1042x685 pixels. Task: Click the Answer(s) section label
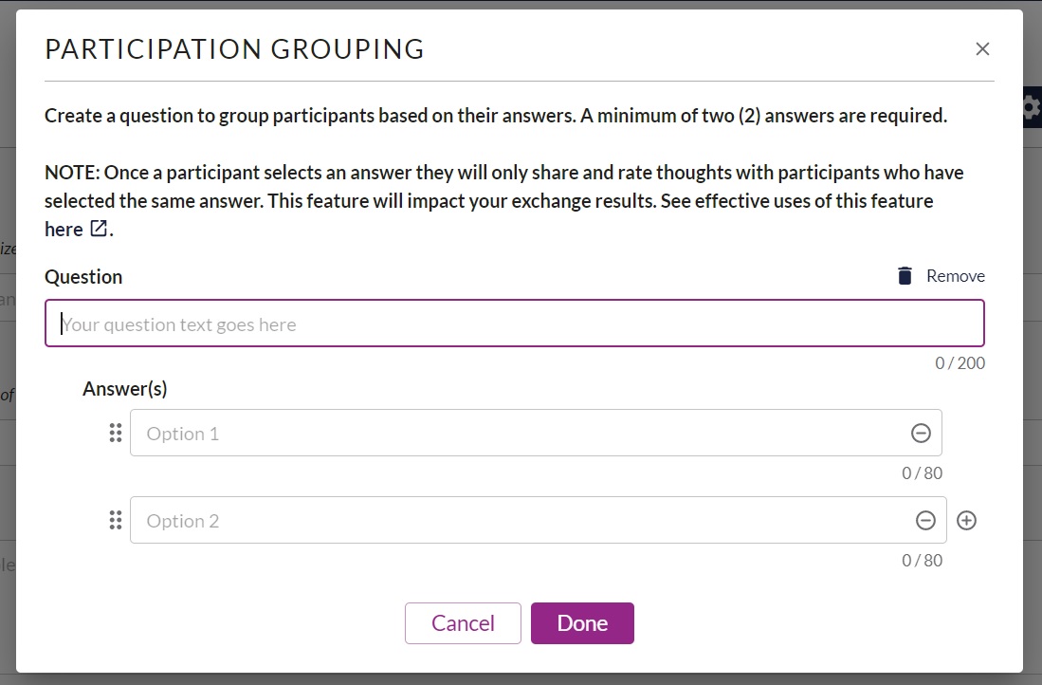click(x=125, y=388)
